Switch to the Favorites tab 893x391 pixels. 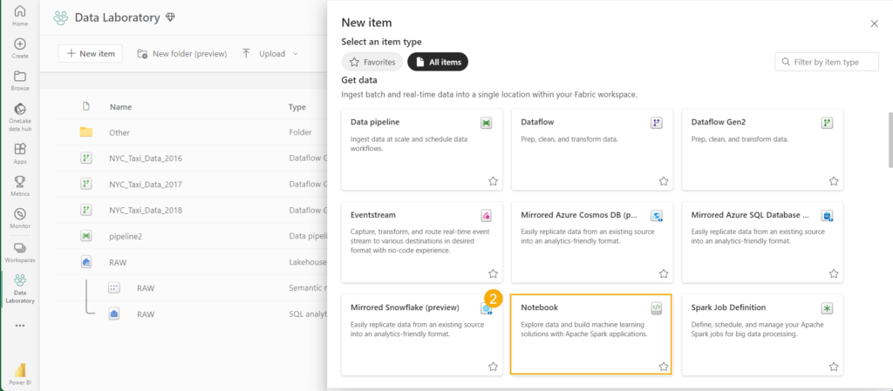pos(372,62)
